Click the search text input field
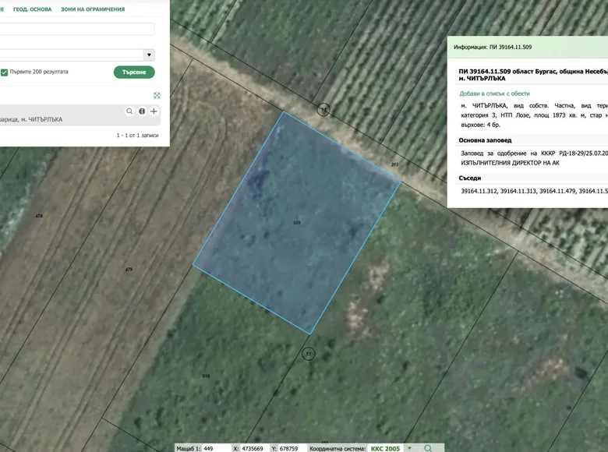The image size is (608, 452). [76, 30]
